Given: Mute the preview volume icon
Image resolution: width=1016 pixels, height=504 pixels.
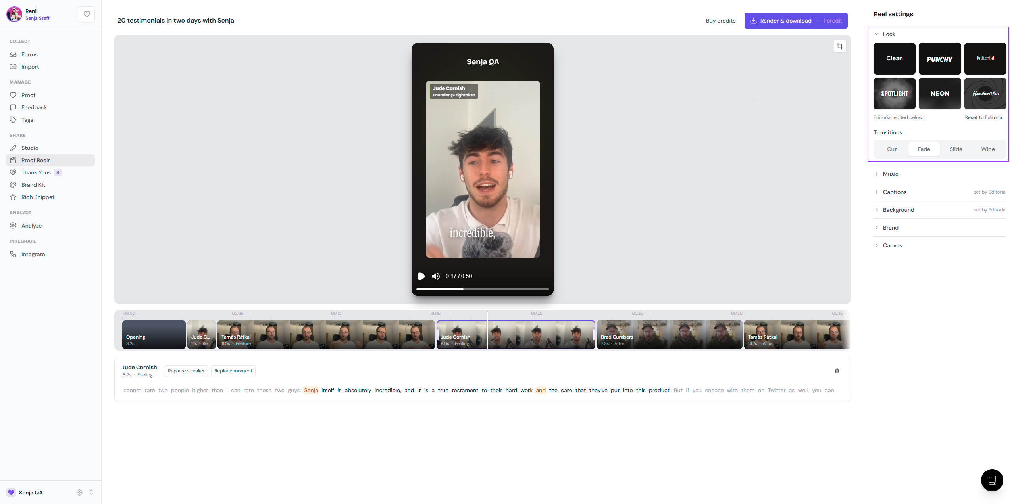Looking at the screenshot, I should point(436,276).
